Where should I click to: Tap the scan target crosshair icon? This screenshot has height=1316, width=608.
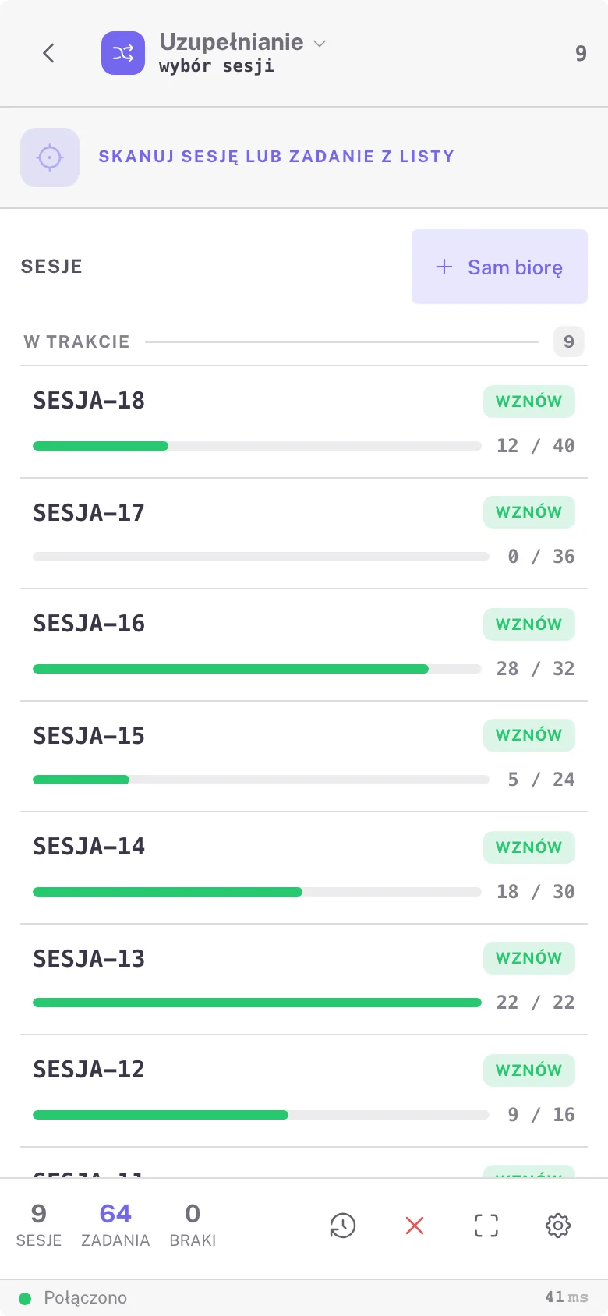tap(50, 157)
